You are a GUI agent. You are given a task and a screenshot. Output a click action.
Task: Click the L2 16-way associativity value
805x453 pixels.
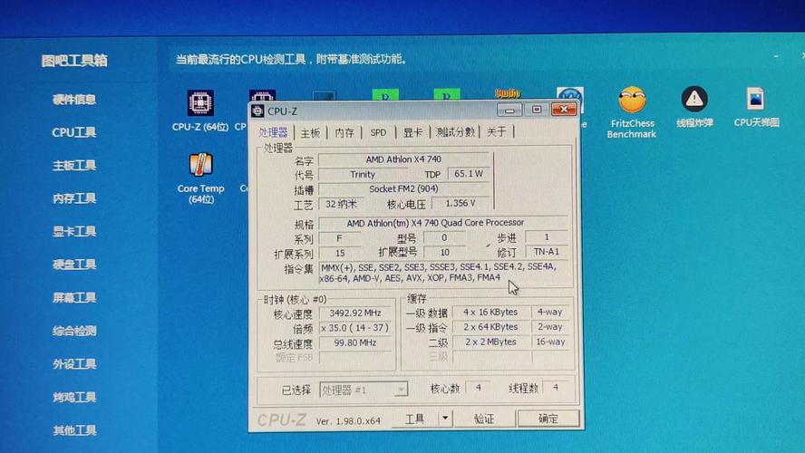tap(550, 342)
